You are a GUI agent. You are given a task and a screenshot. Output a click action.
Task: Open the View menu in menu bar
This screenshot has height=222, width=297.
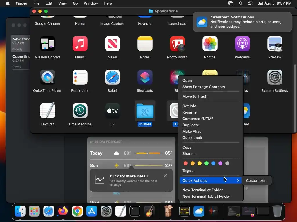[63, 3]
